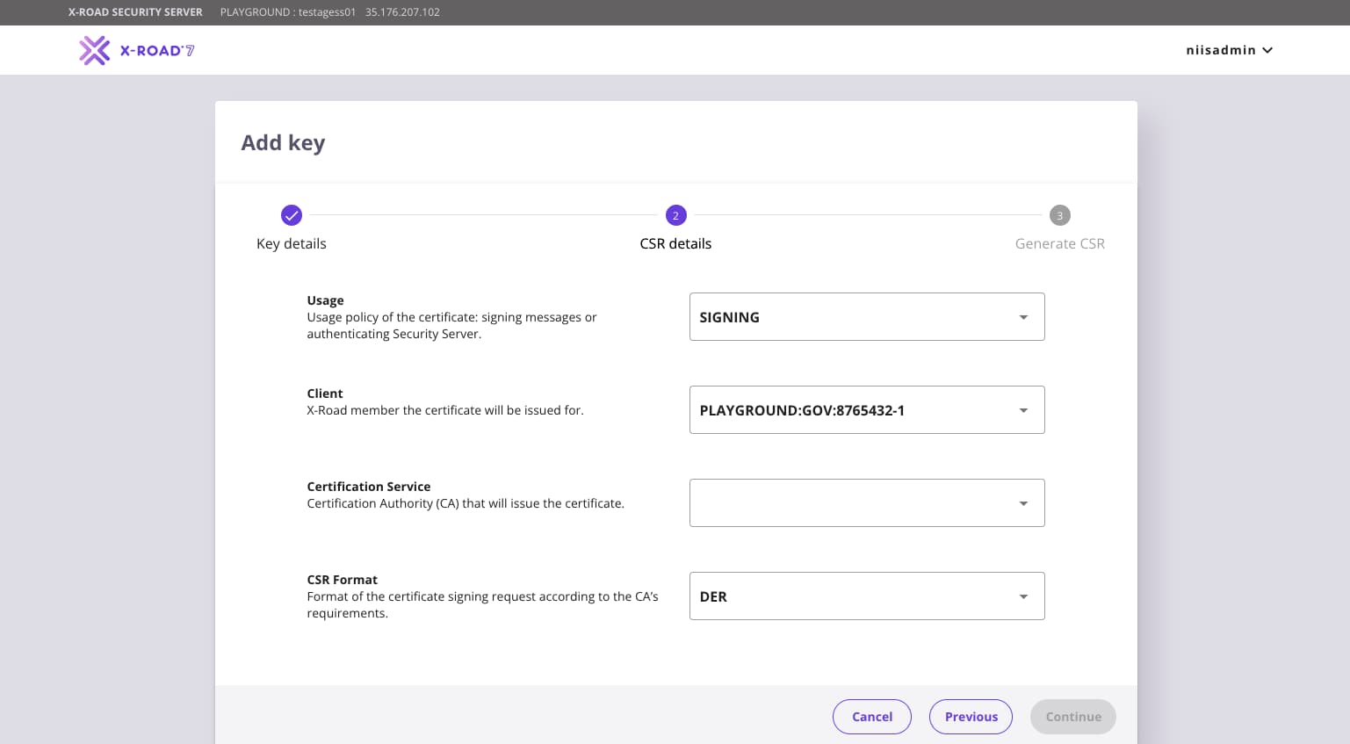Open the niisadmin user menu chevron

click(1267, 50)
